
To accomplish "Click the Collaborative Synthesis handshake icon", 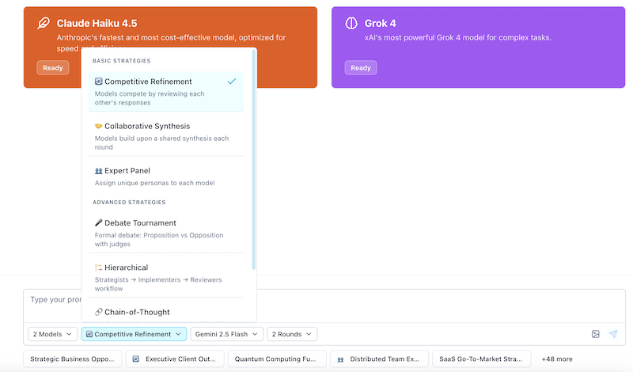I will [x=98, y=126].
